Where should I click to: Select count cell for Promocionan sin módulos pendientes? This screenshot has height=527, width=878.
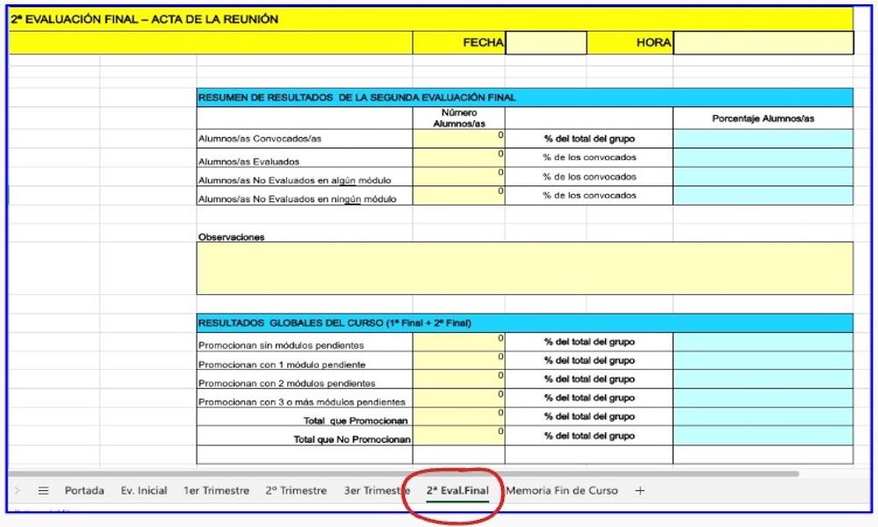point(458,343)
